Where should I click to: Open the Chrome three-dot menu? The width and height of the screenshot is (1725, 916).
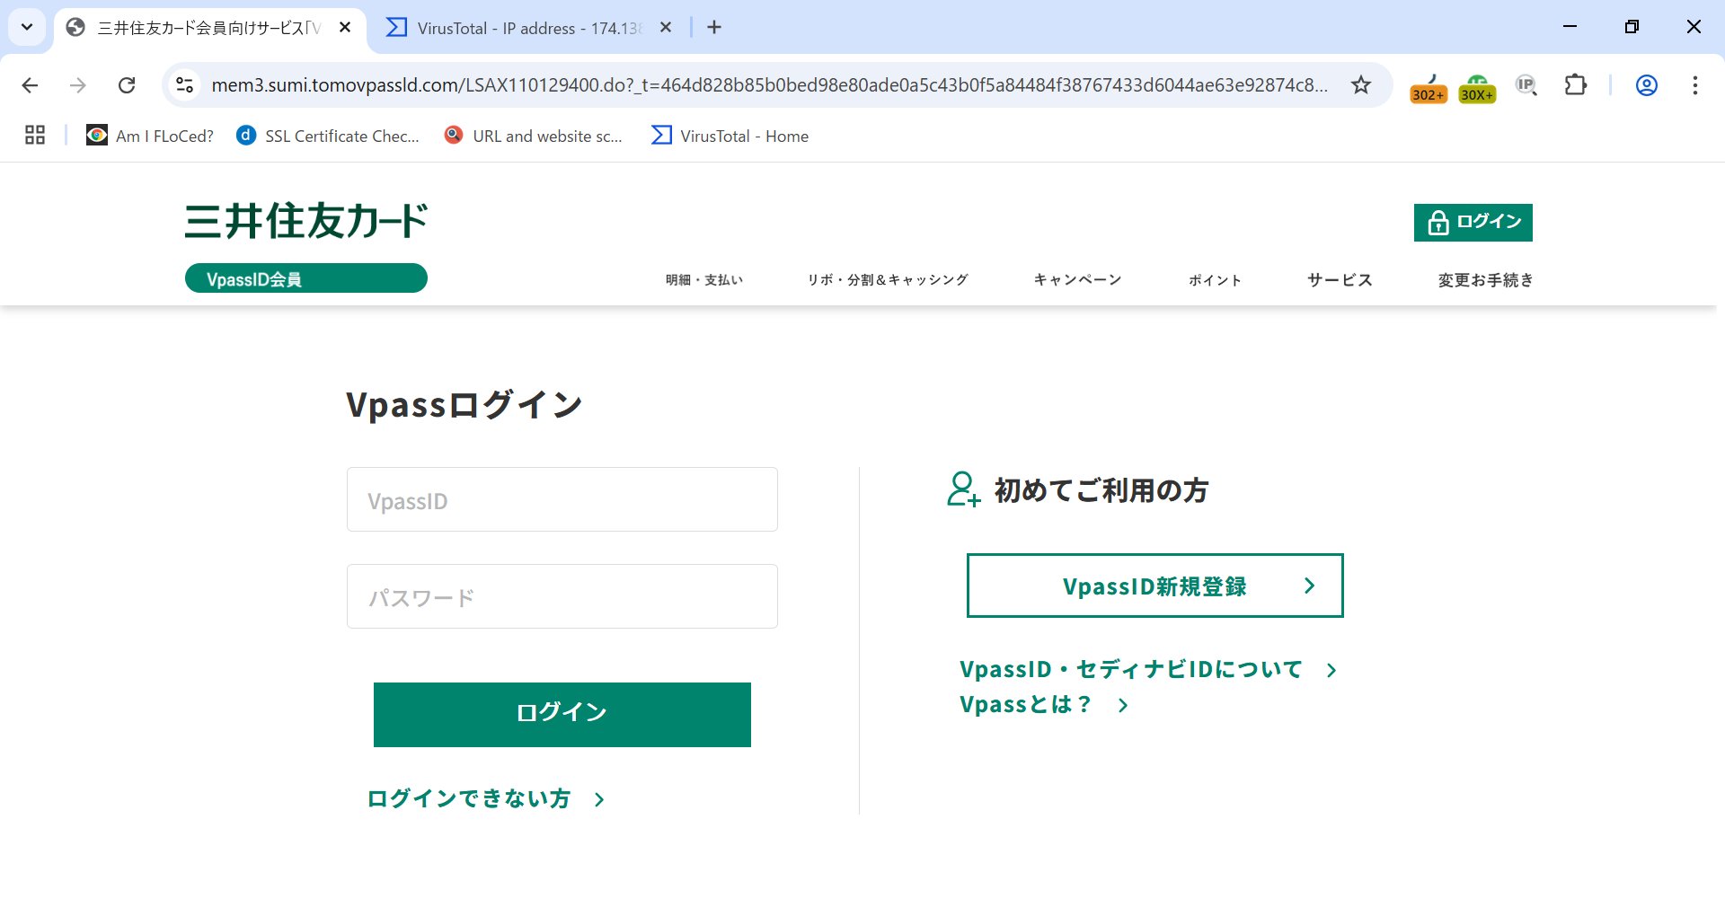[1694, 85]
